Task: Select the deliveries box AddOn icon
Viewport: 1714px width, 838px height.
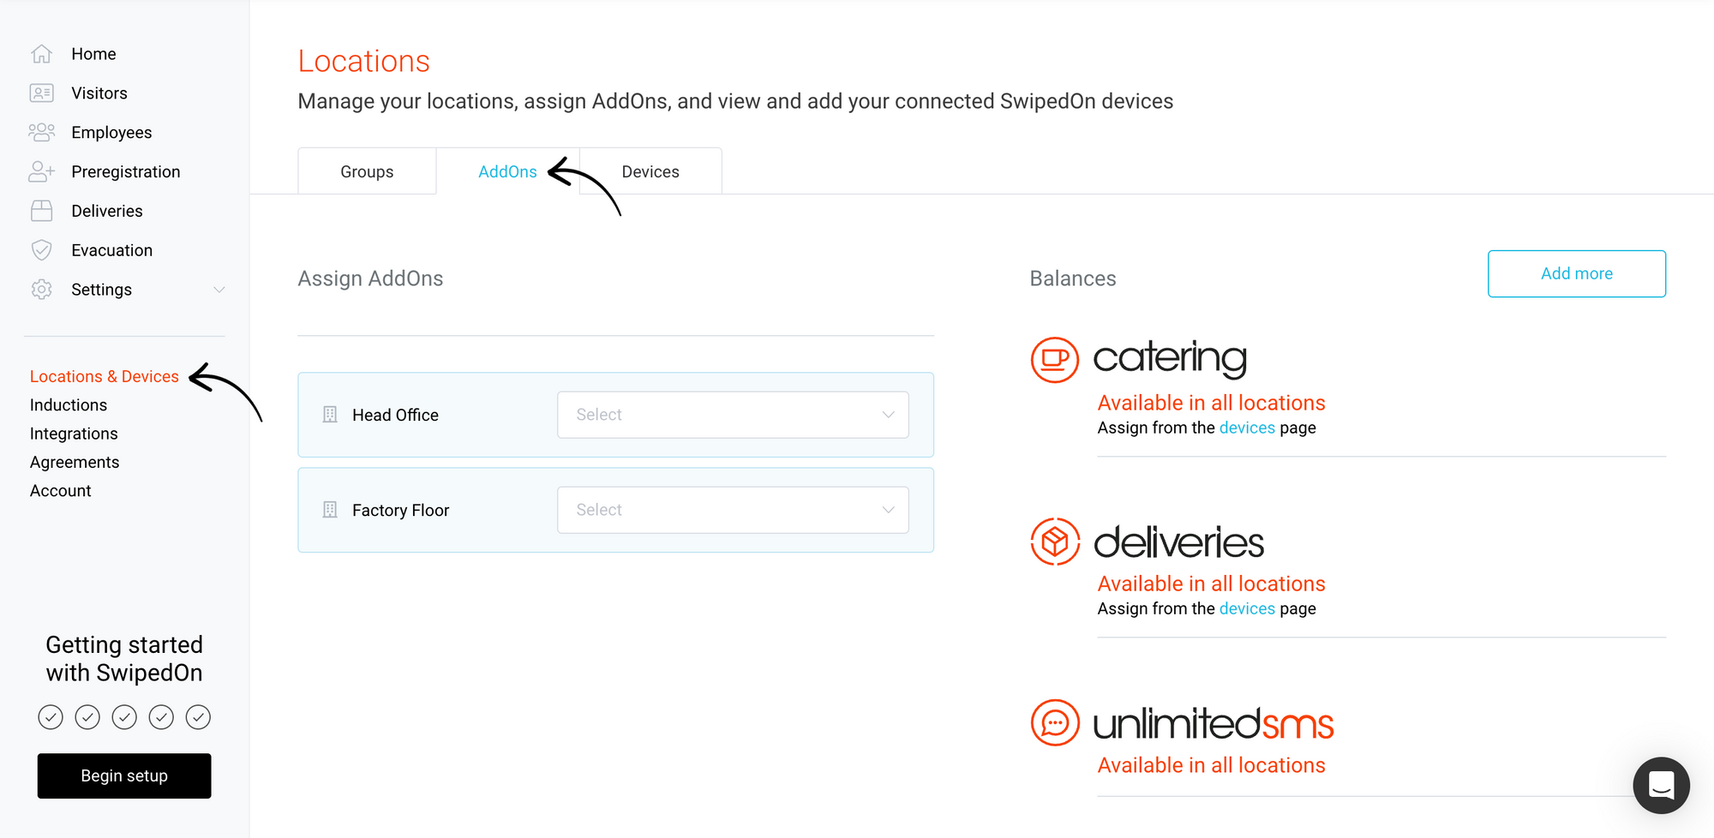Action: tap(1054, 541)
